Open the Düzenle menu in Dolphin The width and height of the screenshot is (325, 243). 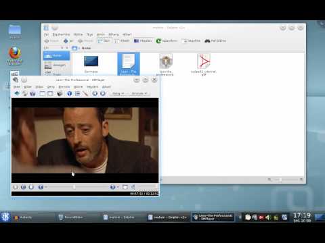(61, 34)
